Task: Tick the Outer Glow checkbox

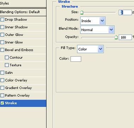Action: tap(2, 35)
